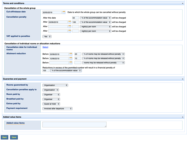
Task: Focus allotment percentage field containing 20
Action: [x=78, y=54]
